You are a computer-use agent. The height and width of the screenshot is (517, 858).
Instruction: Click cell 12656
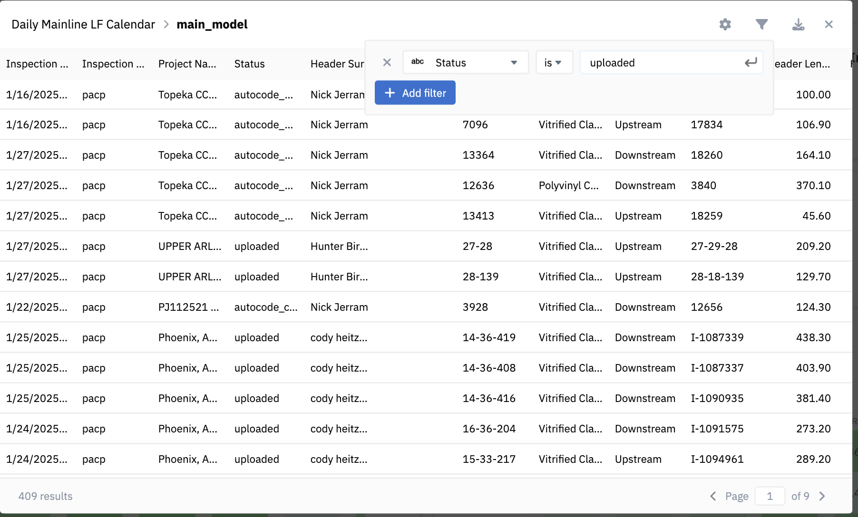coord(707,307)
